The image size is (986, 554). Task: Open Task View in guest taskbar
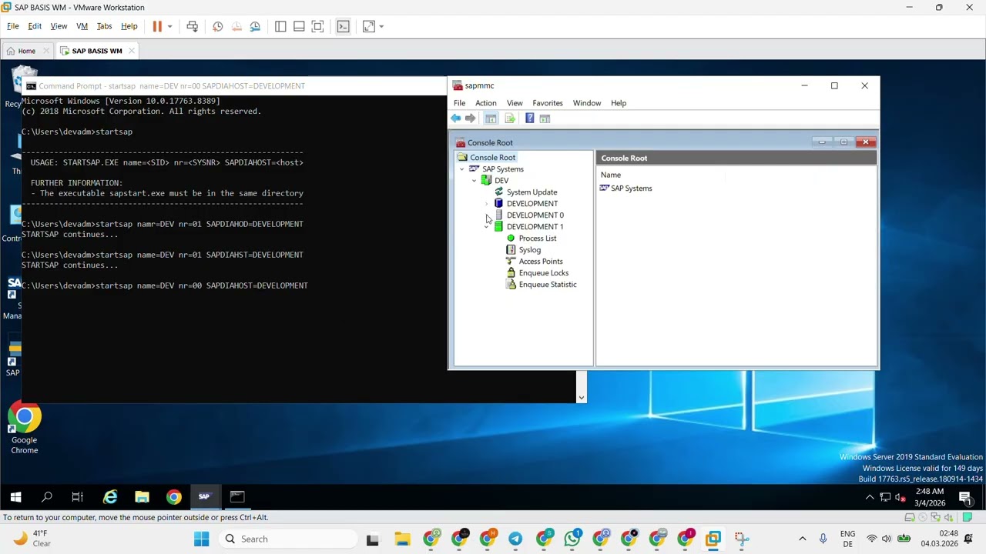(x=78, y=497)
